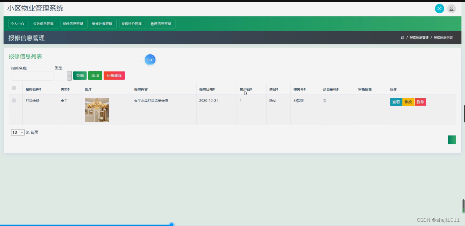465x226 pixels.
Task: Click the 报修名称 search input field
Action: click(32, 76)
